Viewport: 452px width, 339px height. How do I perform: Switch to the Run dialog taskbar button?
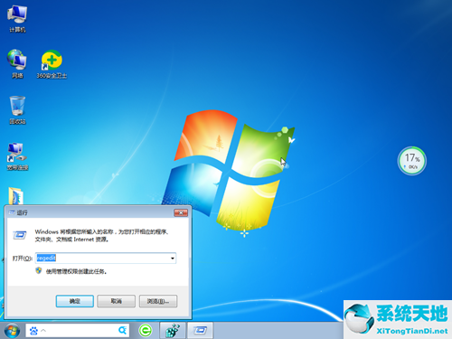click(200, 331)
